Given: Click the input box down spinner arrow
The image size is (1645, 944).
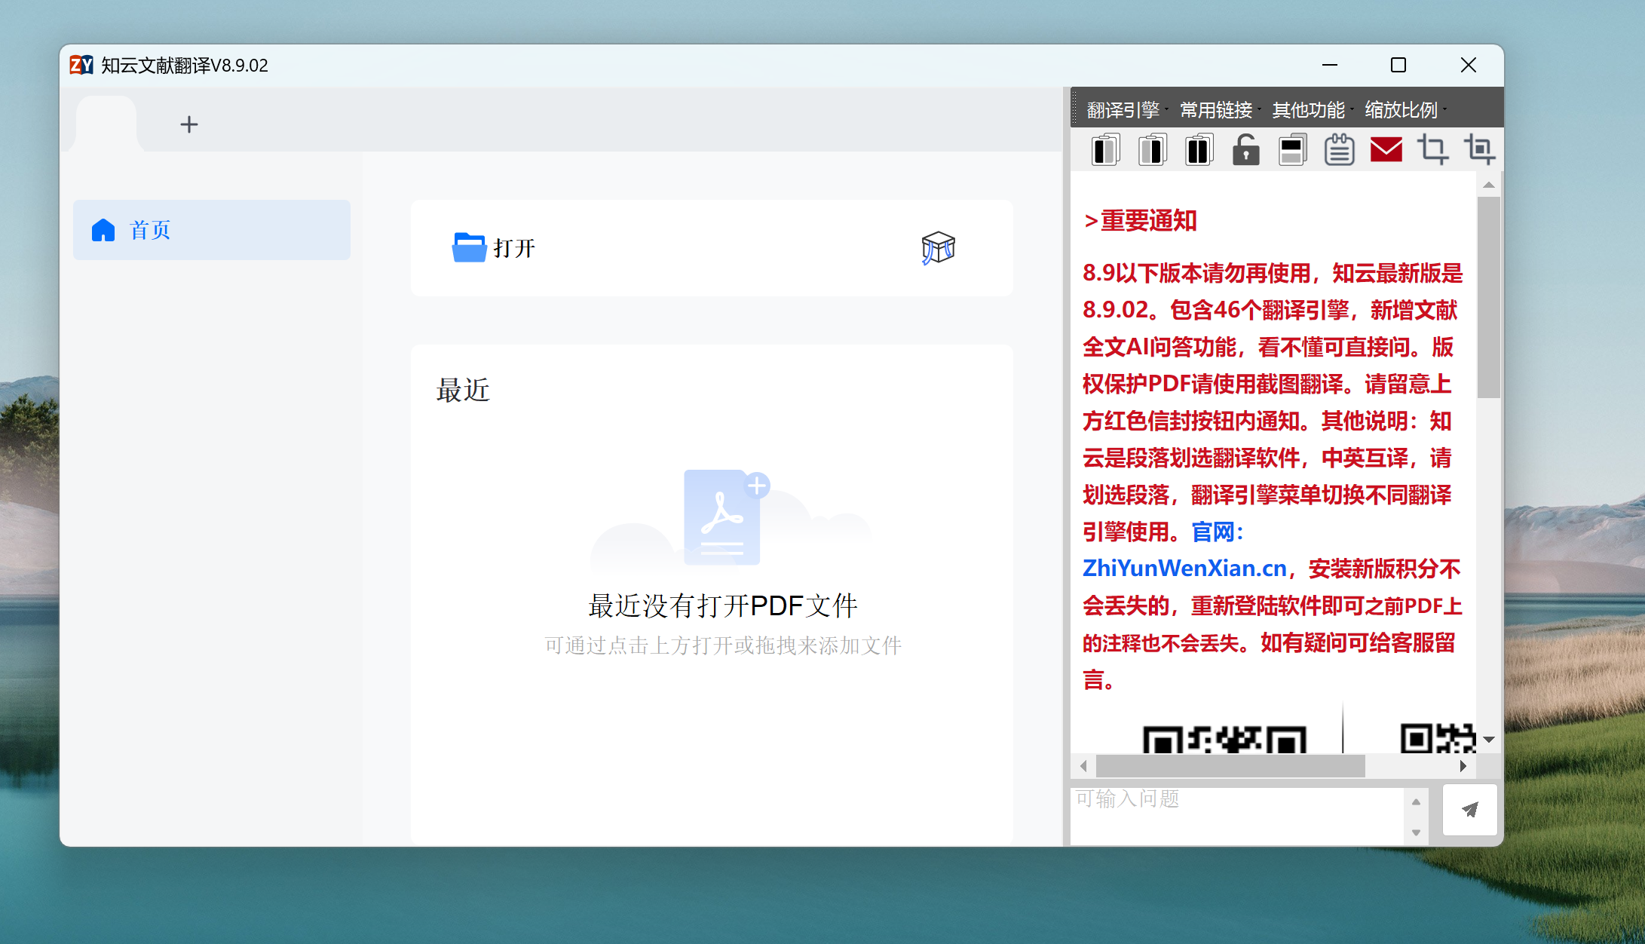Looking at the screenshot, I should click(x=1416, y=832).
